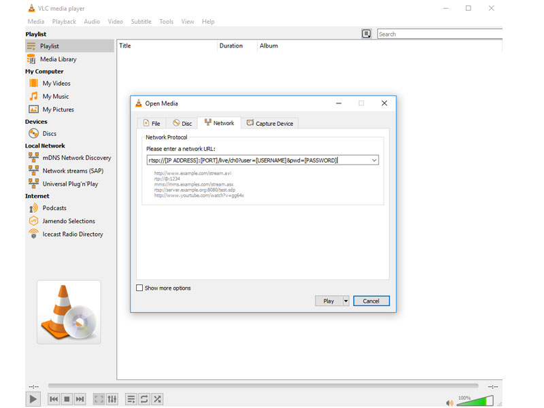This screenshot has height=408, width=544.
Task: Open extended settings equalizer icon
Action: (112, 399)
